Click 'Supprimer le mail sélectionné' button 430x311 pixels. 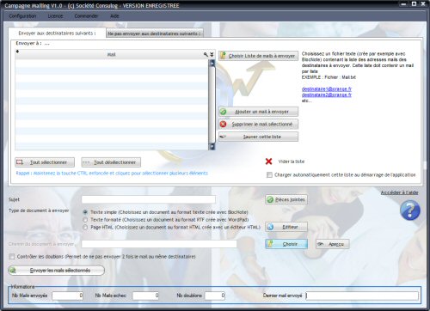tap(258, 124)
